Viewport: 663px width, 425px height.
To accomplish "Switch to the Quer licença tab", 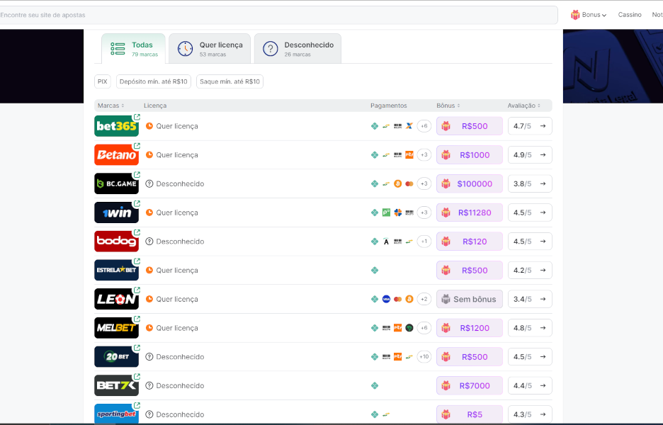I will [210, 49].
